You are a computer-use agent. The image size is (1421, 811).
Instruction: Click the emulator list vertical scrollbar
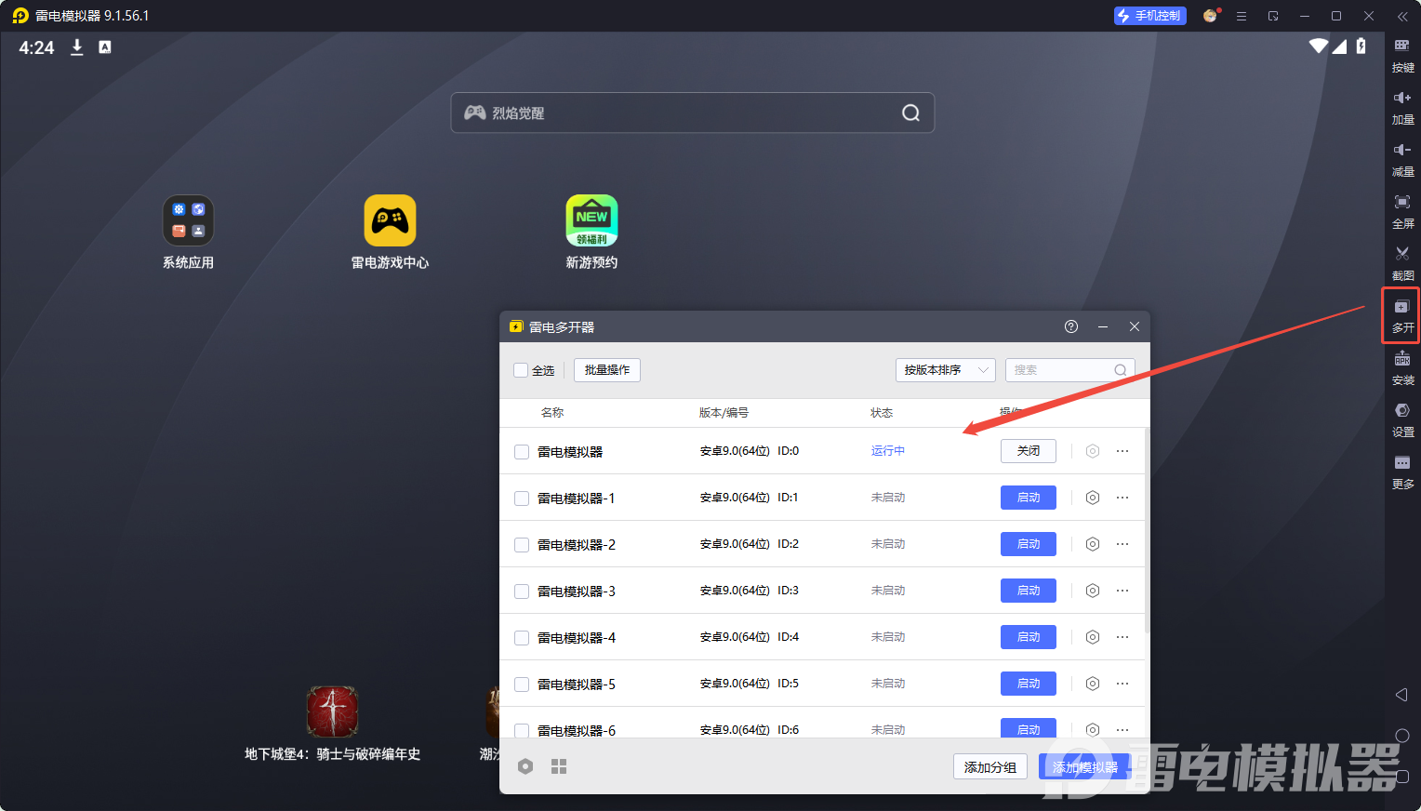pos(1147,530)
